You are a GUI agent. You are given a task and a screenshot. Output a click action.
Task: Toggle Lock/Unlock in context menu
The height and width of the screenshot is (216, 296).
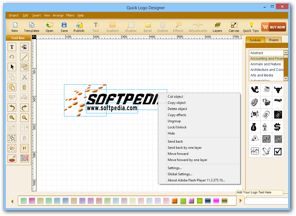coord(199,127)
